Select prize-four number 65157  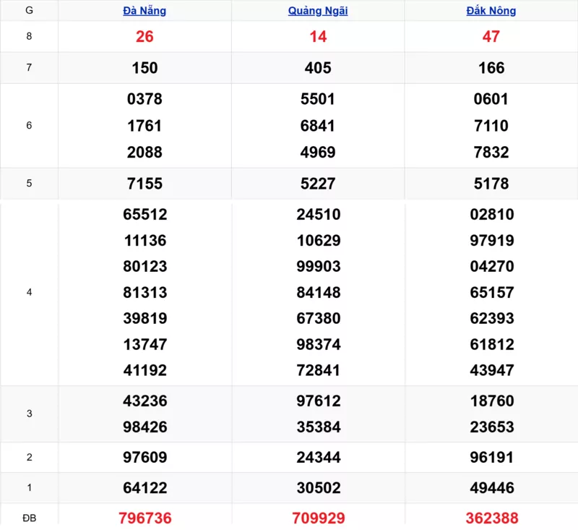pos(491,293)
